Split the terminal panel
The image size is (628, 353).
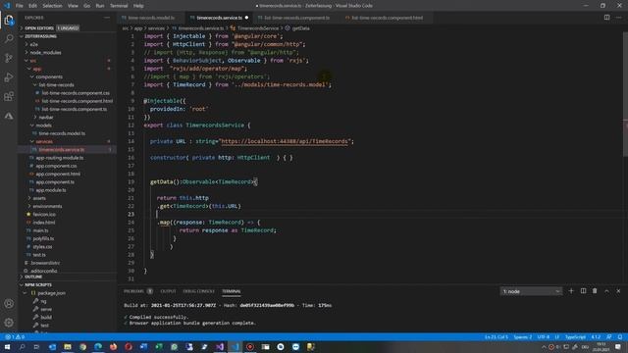click(x=583, y=291)
